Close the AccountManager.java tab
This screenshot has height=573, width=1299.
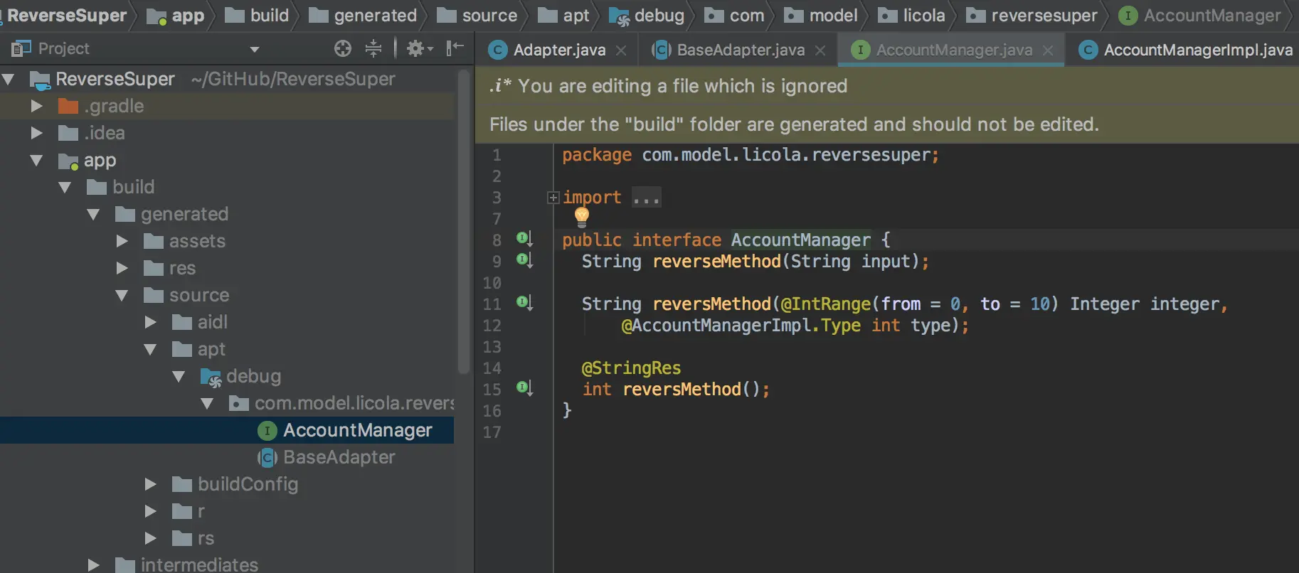[1048, 50]
